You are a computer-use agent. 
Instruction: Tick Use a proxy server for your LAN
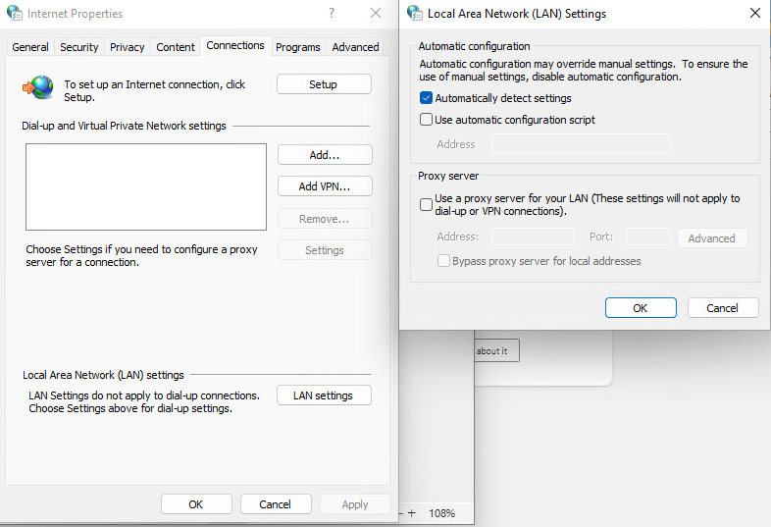426,204
